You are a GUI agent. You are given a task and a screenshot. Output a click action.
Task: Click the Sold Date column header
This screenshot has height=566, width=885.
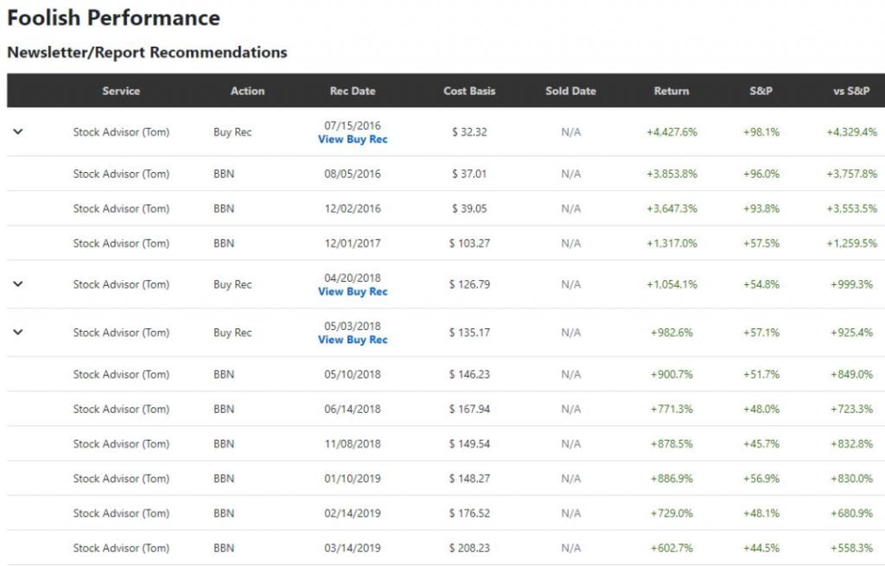click(x=570, y=91)
